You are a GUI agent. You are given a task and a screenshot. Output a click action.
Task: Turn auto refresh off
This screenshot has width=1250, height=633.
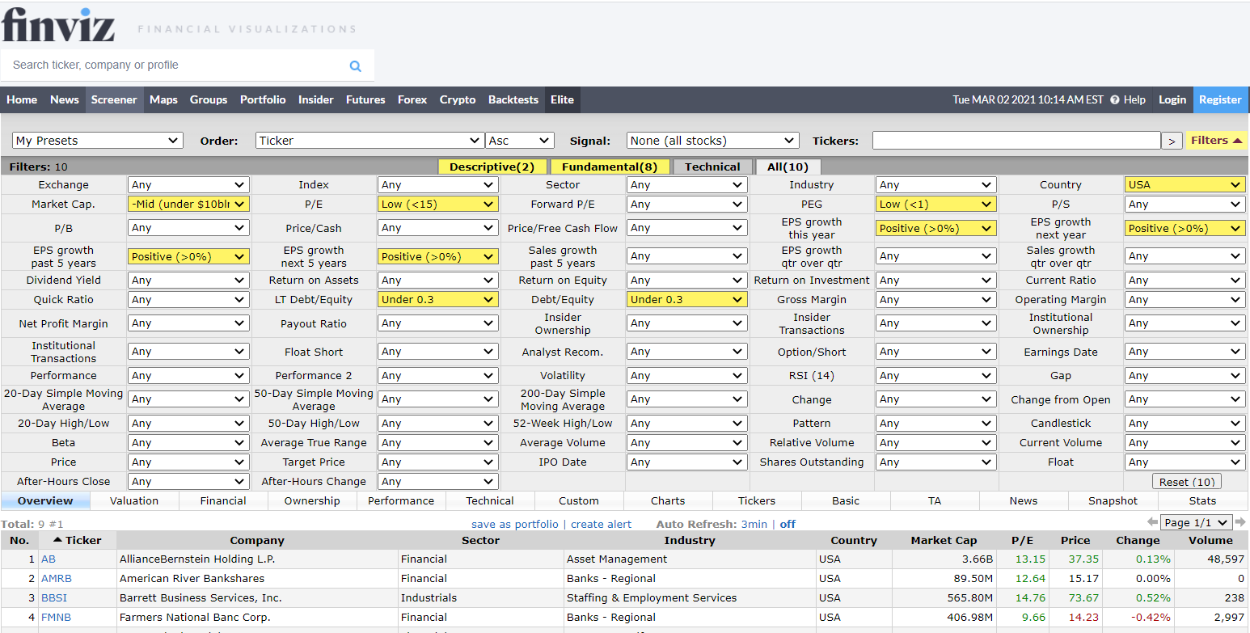coord(788,524)
